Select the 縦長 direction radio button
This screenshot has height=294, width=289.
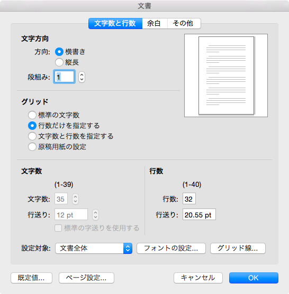[x=59, y=62]
